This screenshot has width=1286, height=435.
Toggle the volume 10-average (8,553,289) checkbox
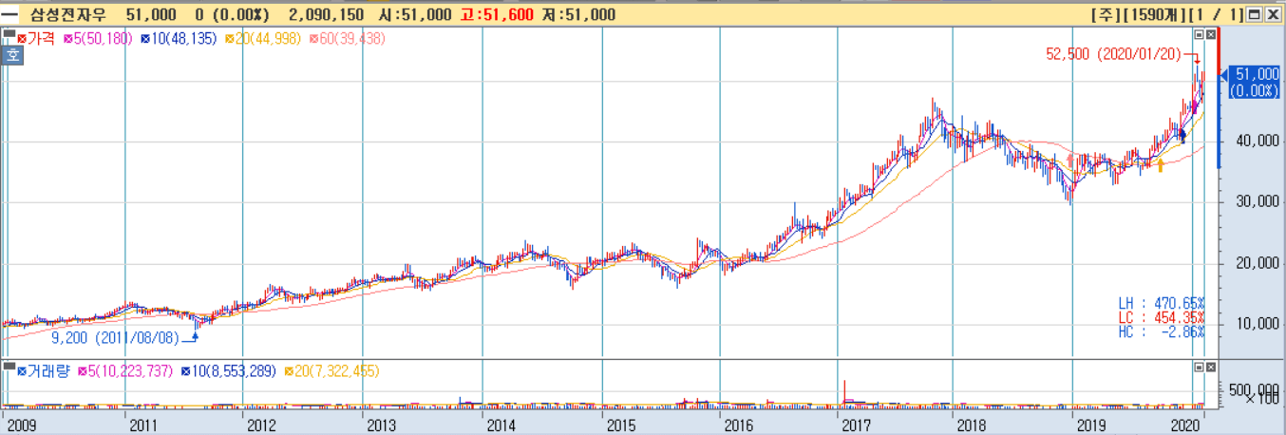187,370
